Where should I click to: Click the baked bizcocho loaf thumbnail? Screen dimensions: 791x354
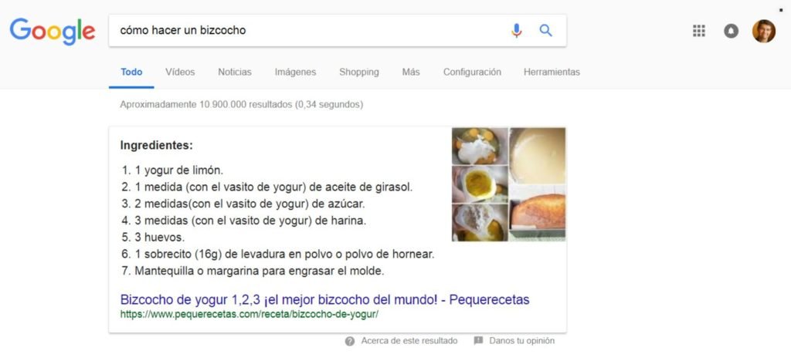point(538,214)
